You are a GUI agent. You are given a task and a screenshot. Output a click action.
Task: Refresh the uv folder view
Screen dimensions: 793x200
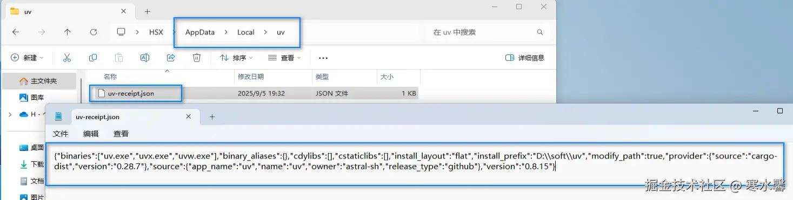point(93,32)
